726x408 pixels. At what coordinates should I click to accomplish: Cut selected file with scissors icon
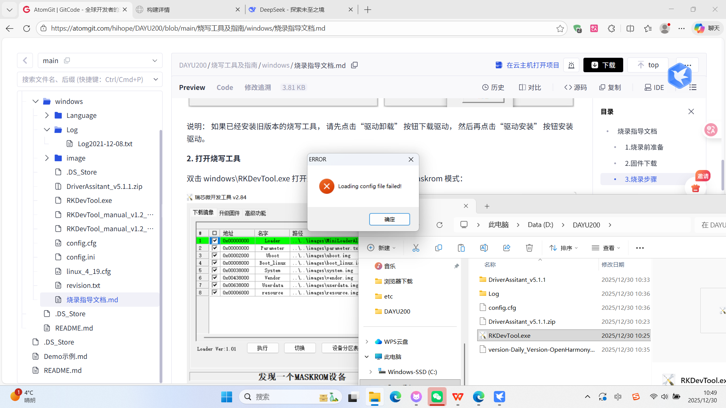coord(416,247)
